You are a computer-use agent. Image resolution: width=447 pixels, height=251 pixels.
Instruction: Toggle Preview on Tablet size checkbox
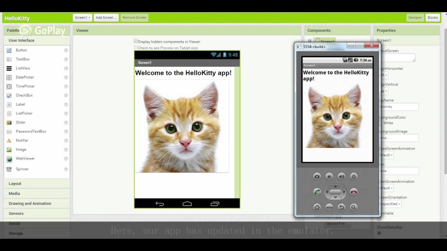[136, 47]
